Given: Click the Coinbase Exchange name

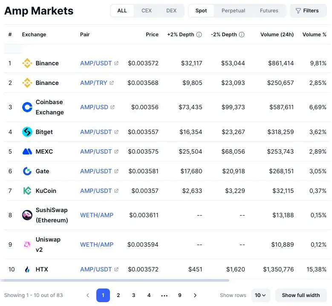Looking at the screenshot, I should (x=49, y=107).
